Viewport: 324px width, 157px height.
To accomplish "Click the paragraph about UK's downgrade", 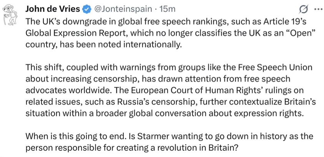I will point(166,33).
